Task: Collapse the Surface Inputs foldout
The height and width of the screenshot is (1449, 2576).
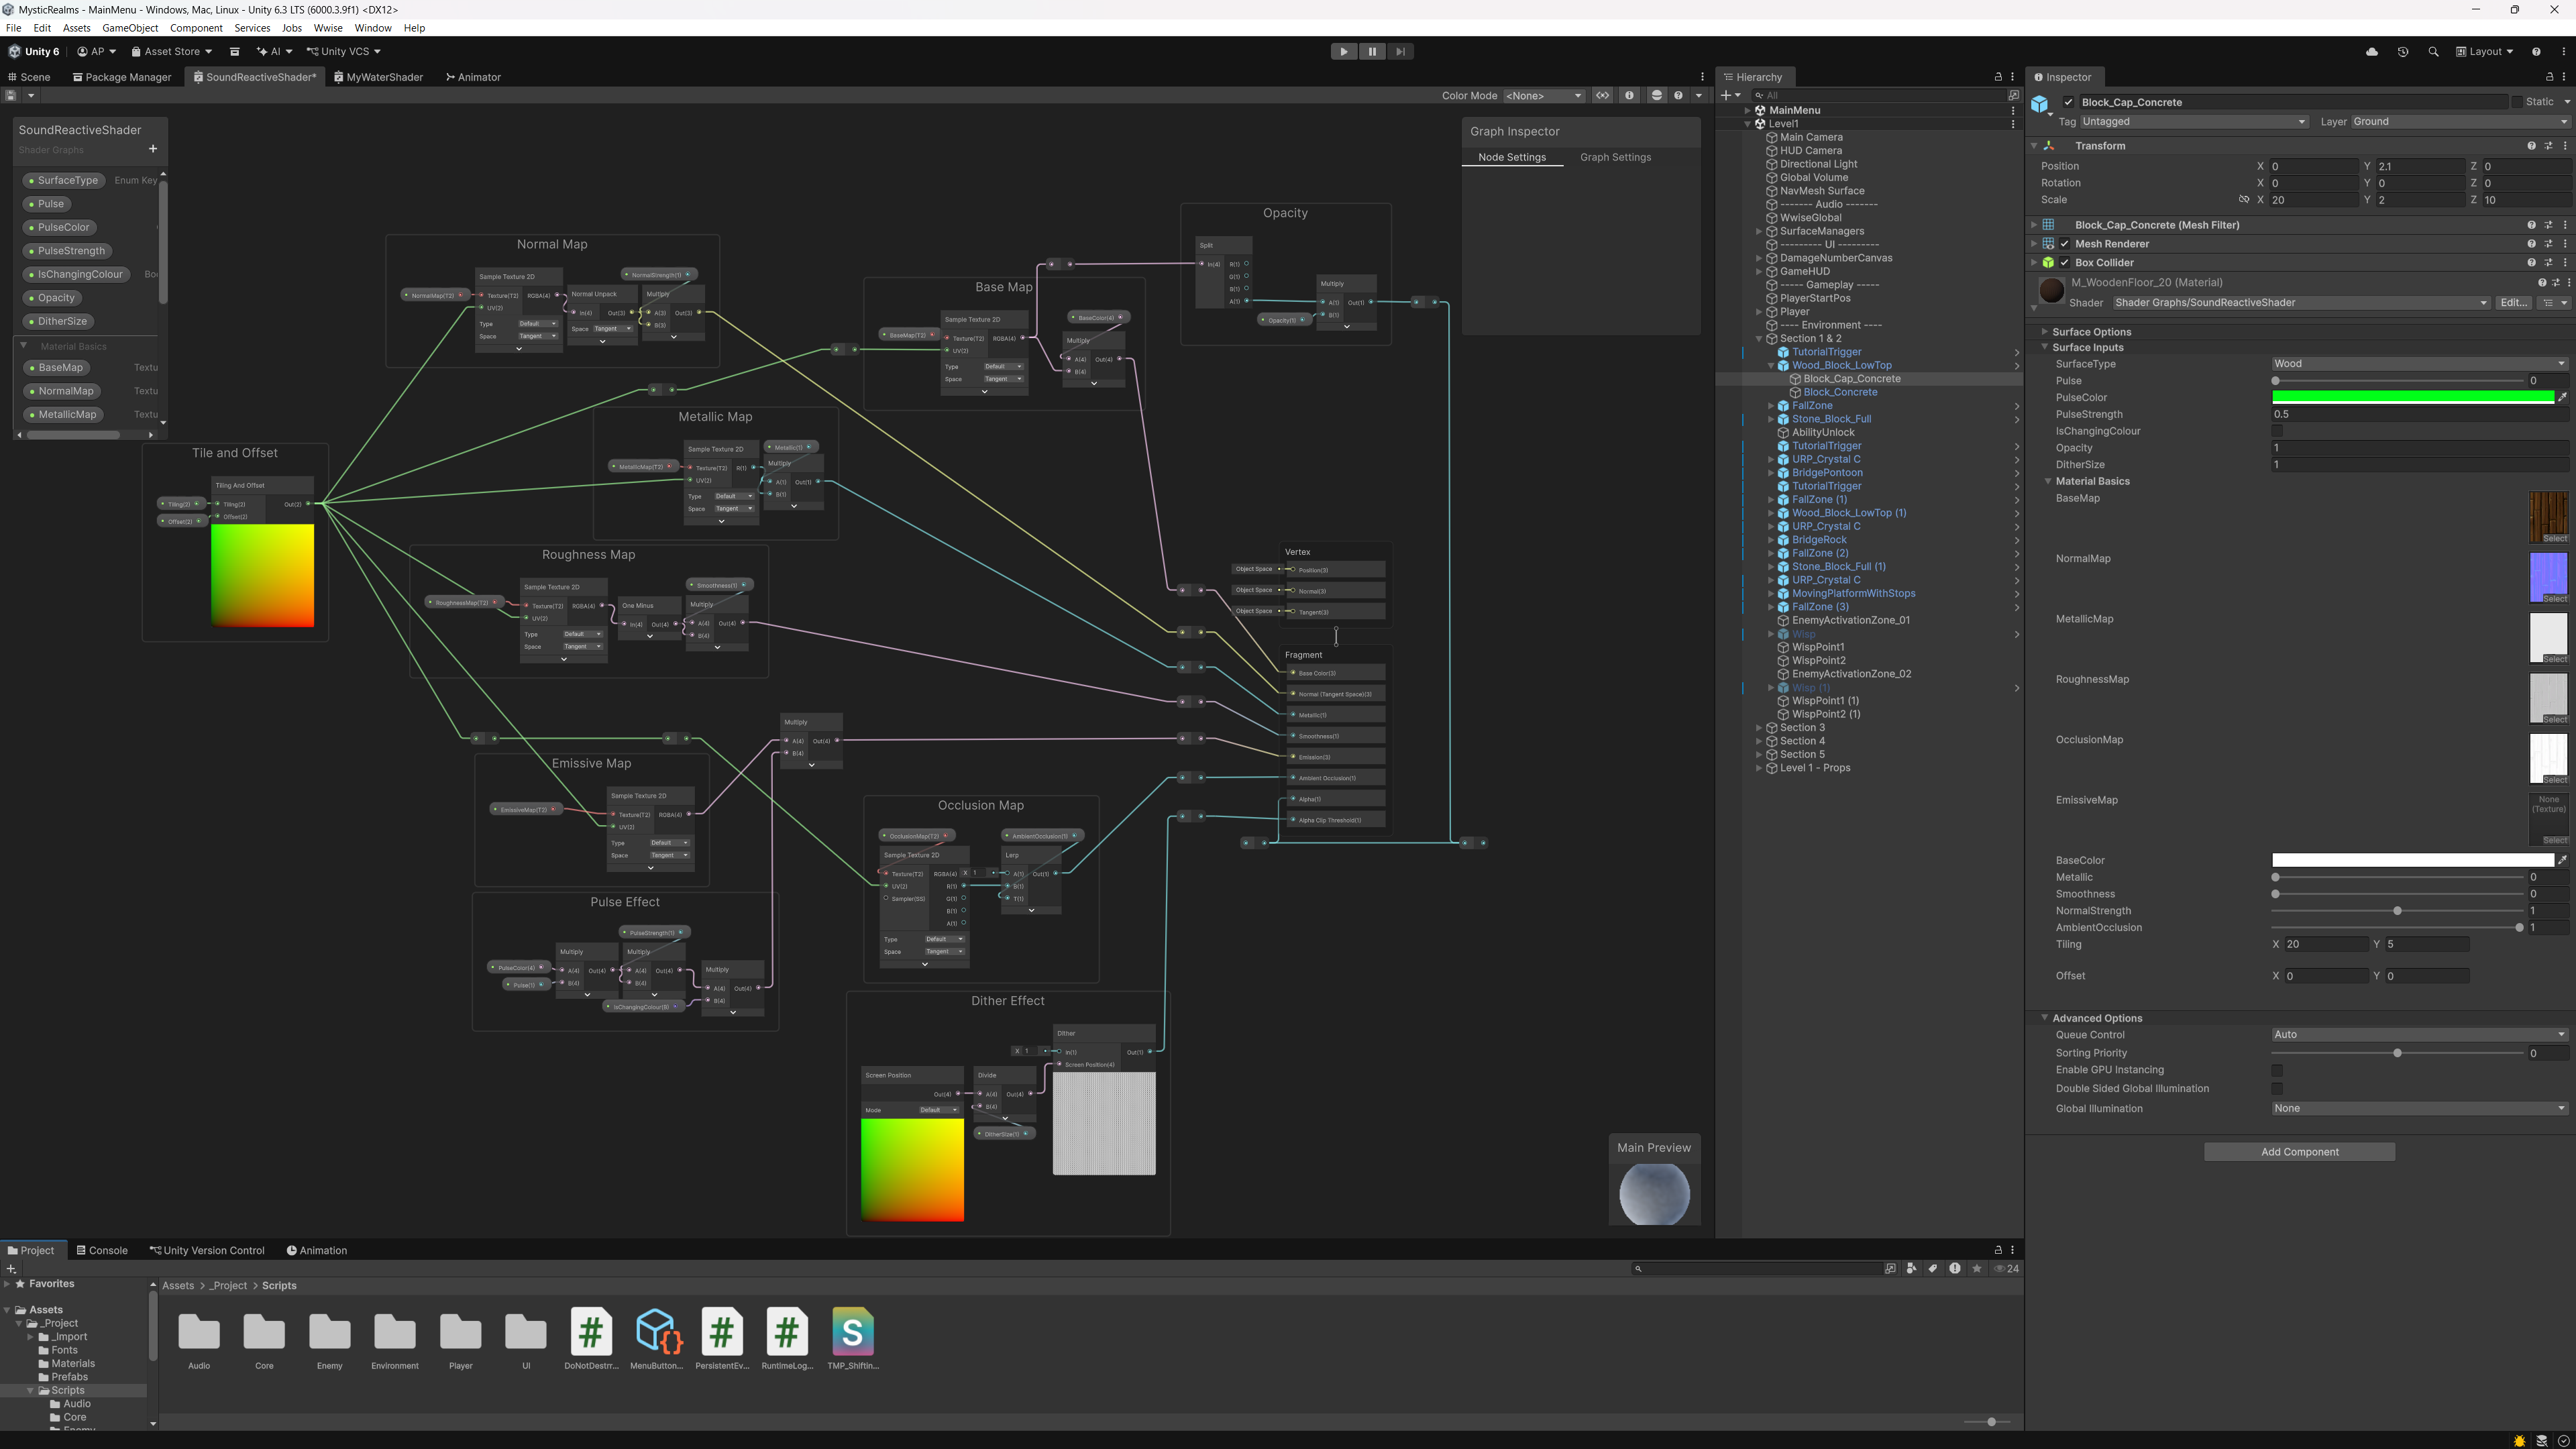Action: [2044, 348]
